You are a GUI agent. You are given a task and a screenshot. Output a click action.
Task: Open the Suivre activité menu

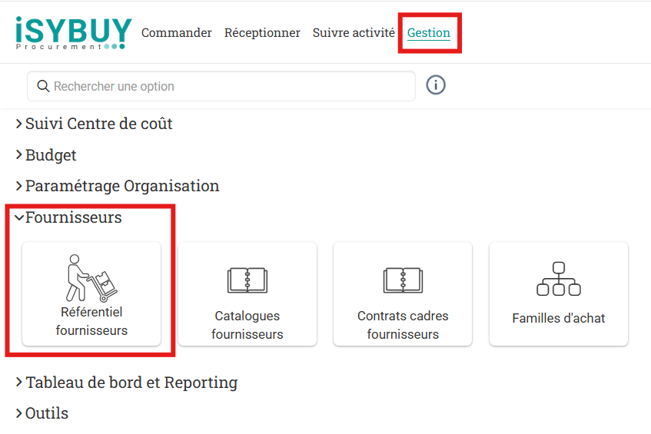(354, 33)
